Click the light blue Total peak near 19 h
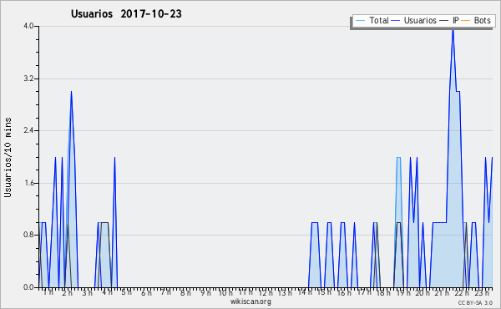Screen dimensions: 501x309 coord(398,158)
